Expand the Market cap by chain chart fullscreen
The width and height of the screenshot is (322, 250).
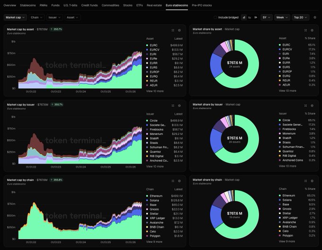(x=173, y=181)
